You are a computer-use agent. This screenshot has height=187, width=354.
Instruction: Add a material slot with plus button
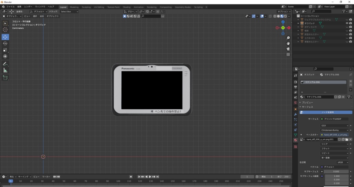point(351,81)
